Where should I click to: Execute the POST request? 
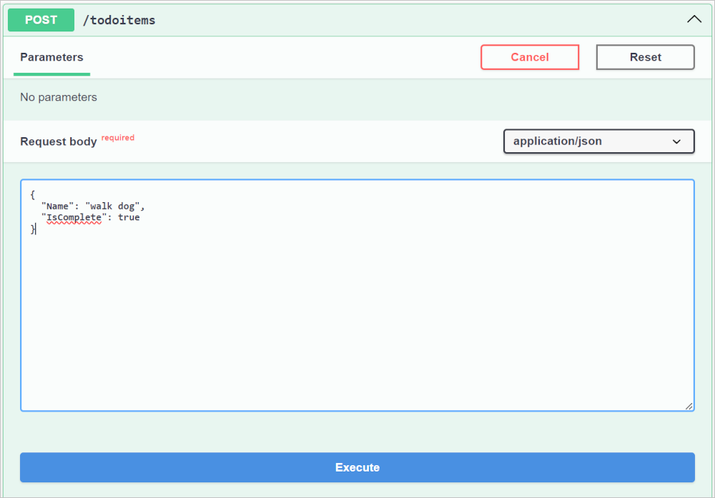coord(357,467)
